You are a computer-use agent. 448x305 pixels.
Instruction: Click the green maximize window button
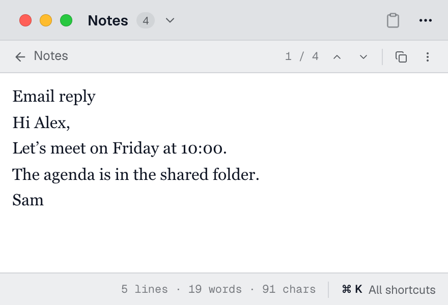(66, 20)
